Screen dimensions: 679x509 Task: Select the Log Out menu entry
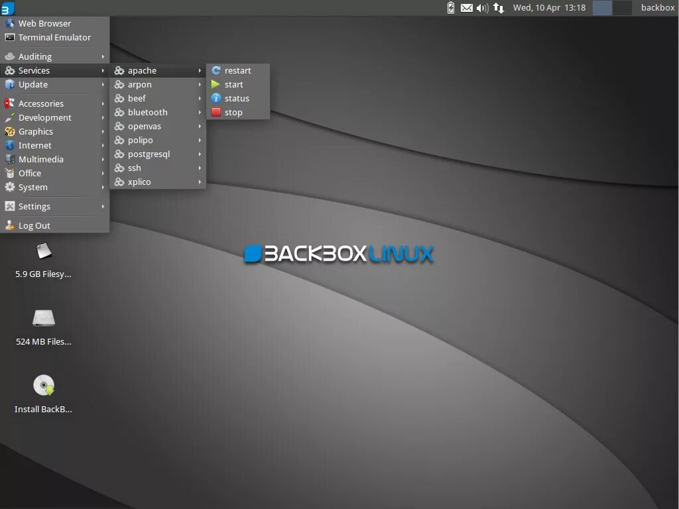click(x=54, y=225)
